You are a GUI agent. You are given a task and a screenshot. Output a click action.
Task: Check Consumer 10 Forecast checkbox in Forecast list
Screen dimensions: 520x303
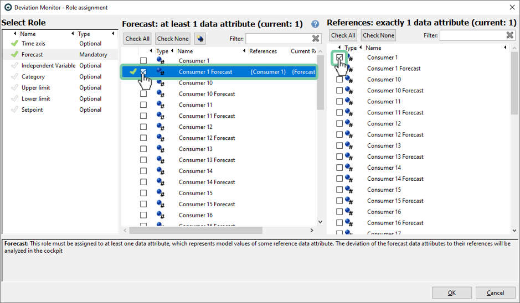point(143,93)
